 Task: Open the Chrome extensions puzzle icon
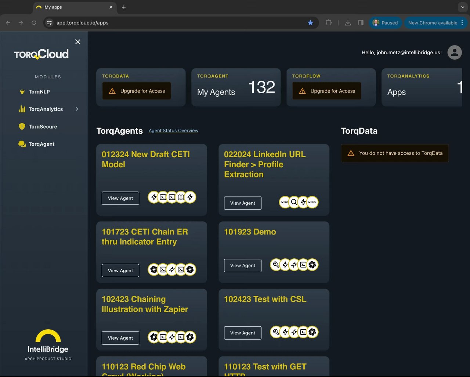coord(329,23)
